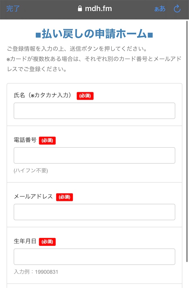Tap 完了 to finish browsing
This screenshot has height=288, width=189.
coord(12,9)
